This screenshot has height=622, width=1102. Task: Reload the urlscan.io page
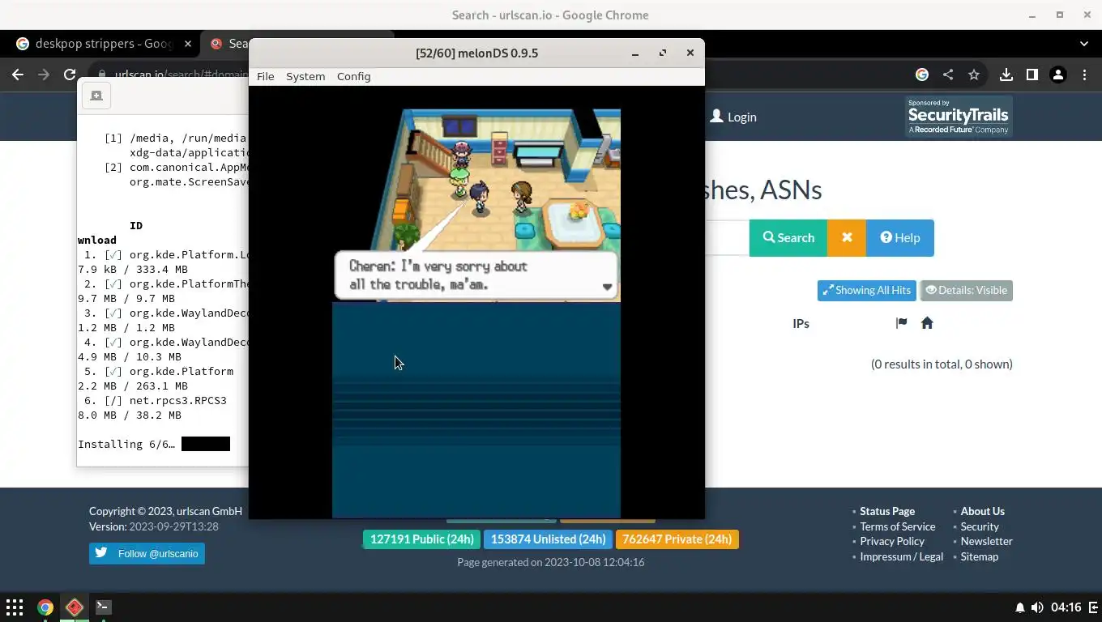point(70,75)
